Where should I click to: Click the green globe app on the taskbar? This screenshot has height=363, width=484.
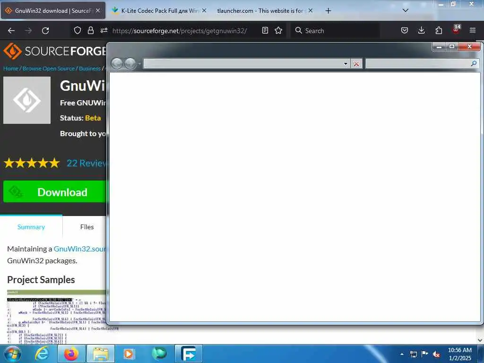pyautogui.click(x=159, y=354)
